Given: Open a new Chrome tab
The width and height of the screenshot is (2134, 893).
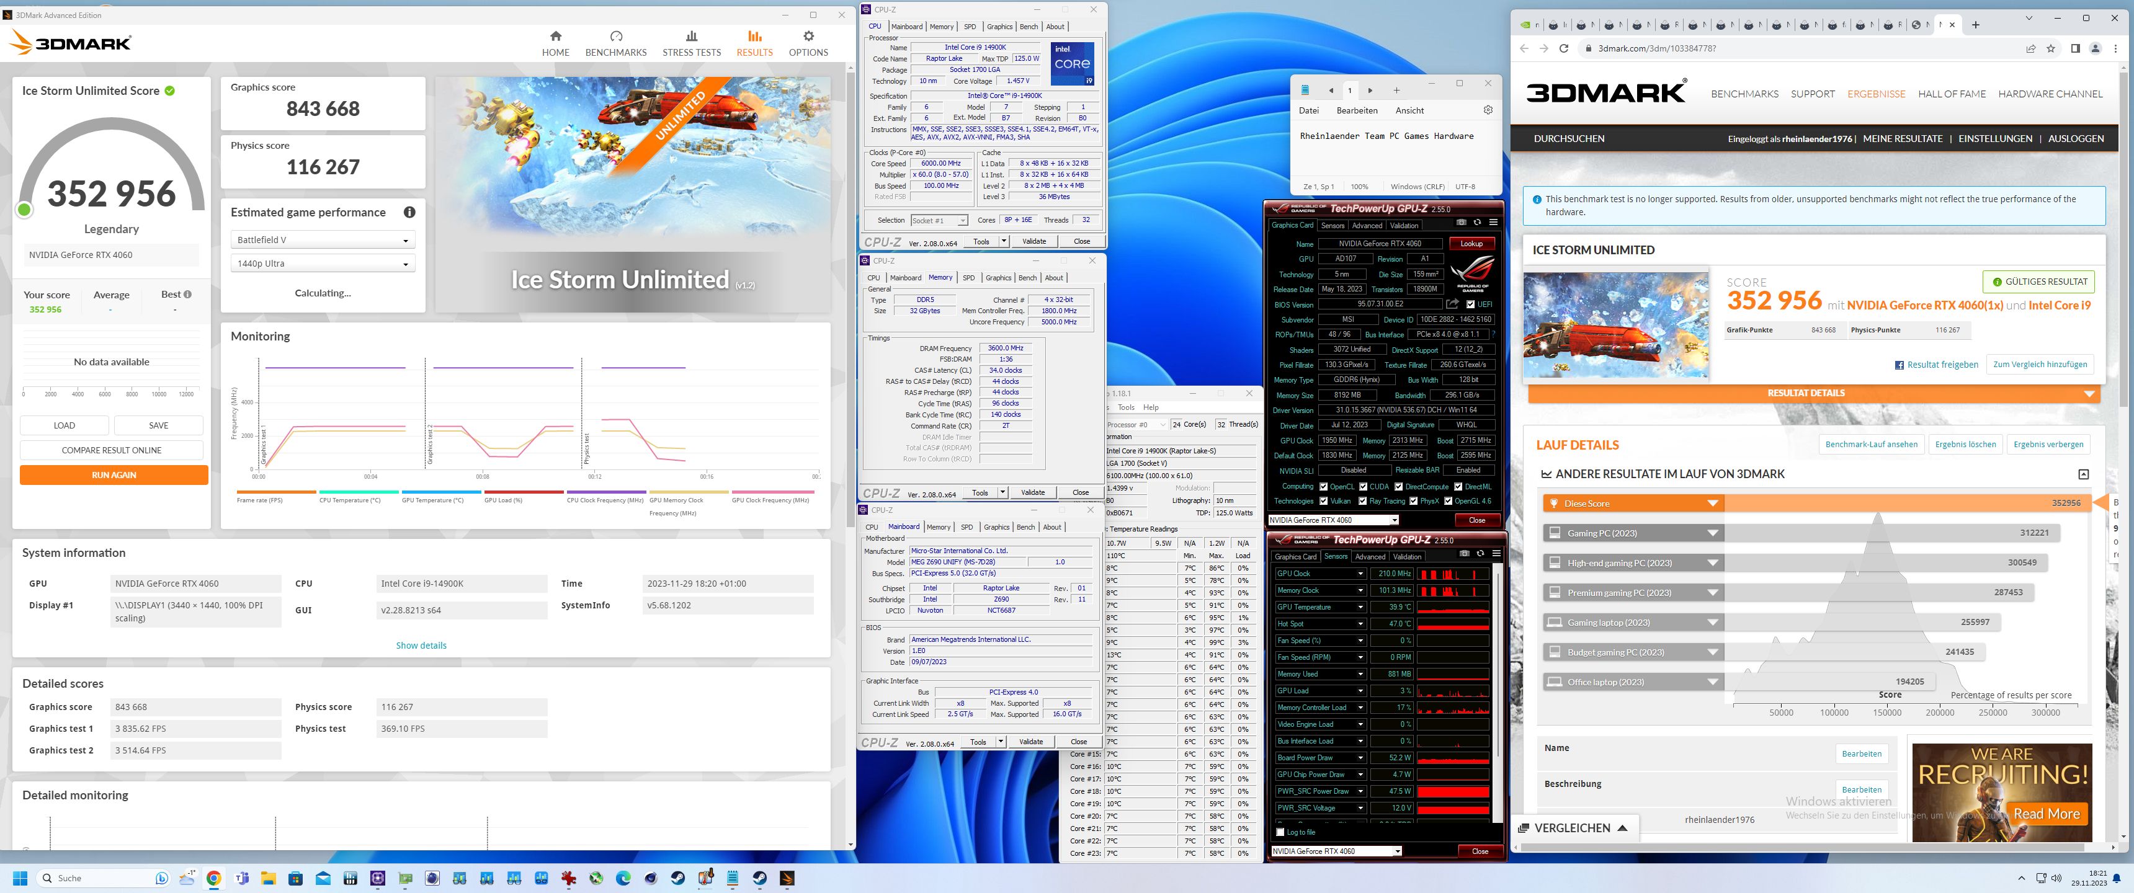Looking at the screenshot, I should (1975, 25).
